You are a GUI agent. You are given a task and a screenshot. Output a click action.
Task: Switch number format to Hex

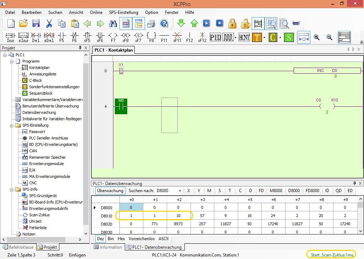121,238
